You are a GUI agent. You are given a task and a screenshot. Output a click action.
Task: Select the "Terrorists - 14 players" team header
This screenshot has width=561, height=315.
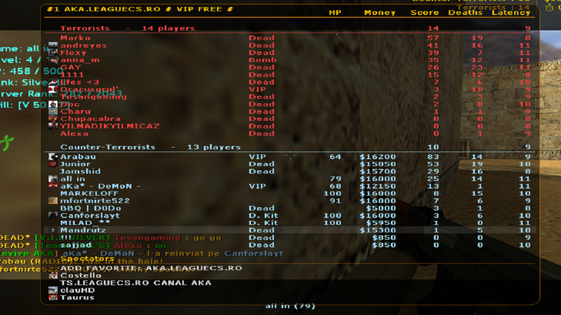pos(128,28)
